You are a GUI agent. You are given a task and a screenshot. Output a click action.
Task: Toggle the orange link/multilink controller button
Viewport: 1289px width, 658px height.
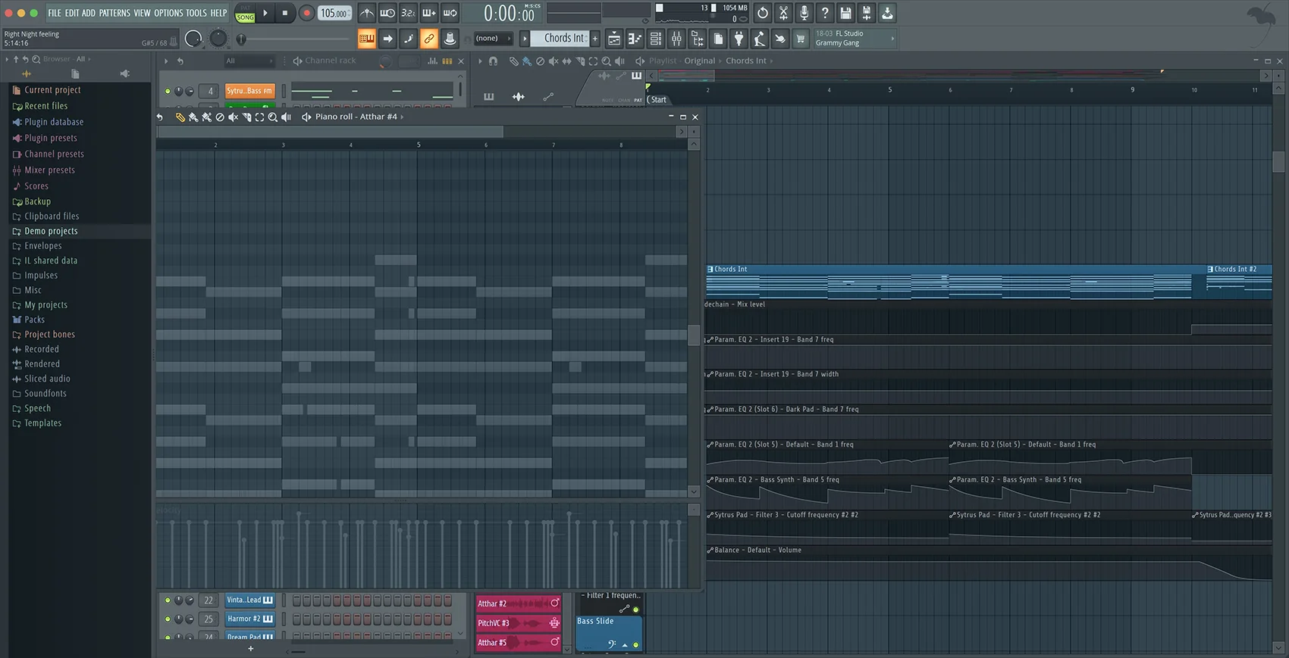(428, 39)
